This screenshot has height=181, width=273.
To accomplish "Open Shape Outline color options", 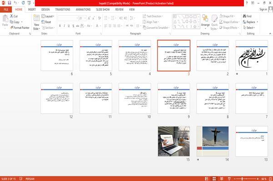I will pyautogui.click(x=229, y=22).
